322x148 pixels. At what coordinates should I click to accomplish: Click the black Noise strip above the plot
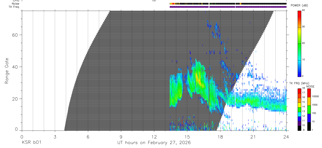[x=228, y=4]
